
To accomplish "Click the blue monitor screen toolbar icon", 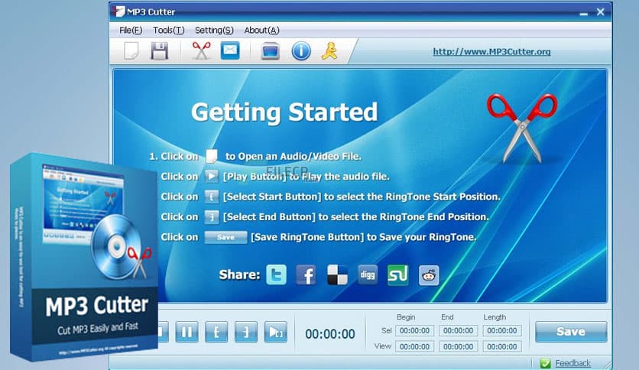I will click(270, 51).
